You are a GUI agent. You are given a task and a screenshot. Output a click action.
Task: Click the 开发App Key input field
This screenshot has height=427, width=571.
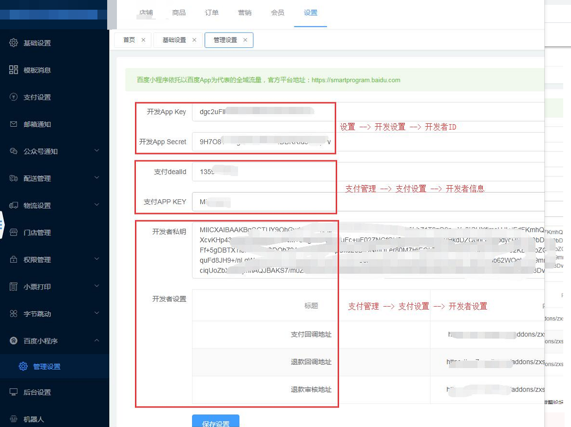point(368,112)
